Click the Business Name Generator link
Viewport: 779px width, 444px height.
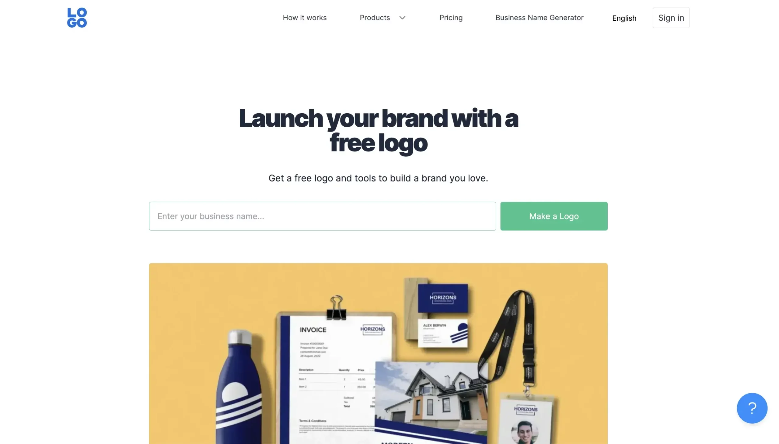point(539,17)
